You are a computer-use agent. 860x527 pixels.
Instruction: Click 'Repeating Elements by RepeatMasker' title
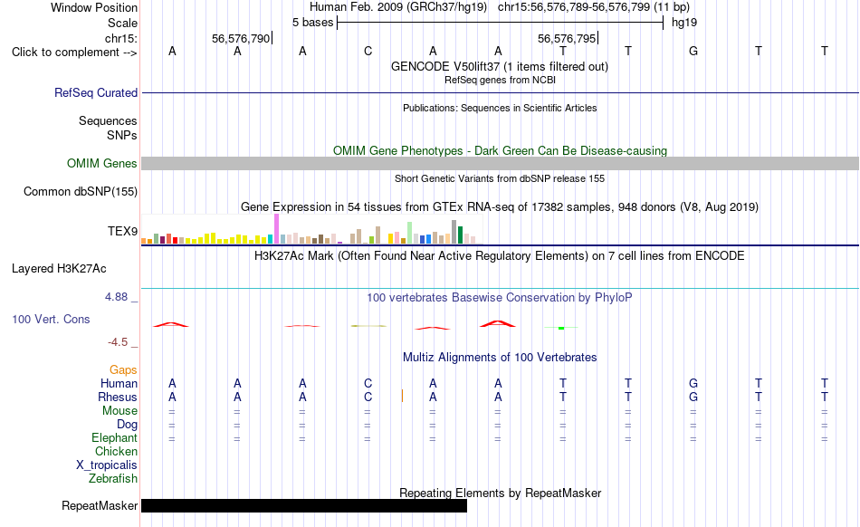(x=500, y=493)
